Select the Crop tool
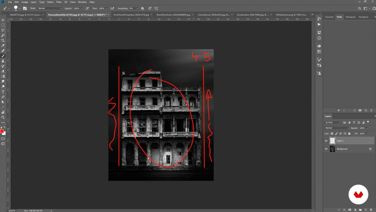This screenshot has width=376, height=212. pos(3,40)
